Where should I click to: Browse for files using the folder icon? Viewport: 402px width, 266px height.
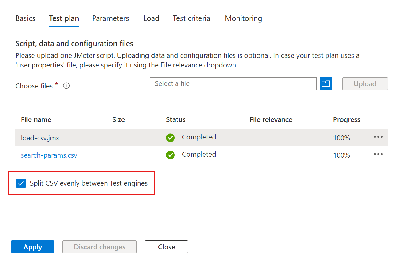(325, 83)
